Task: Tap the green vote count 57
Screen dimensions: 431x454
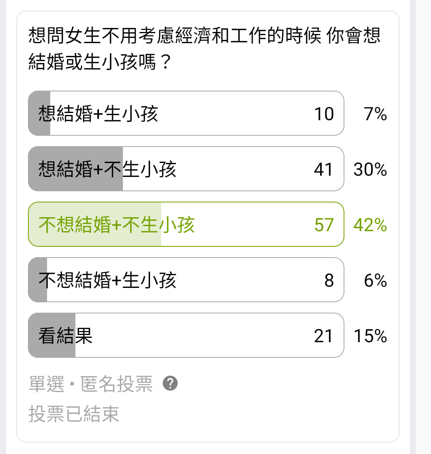Action: click(x=324, y=225)
